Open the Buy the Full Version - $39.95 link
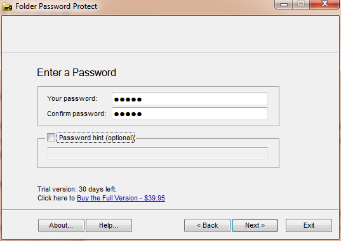Screen dimensions: 341x241 click(x=121, y=198)
